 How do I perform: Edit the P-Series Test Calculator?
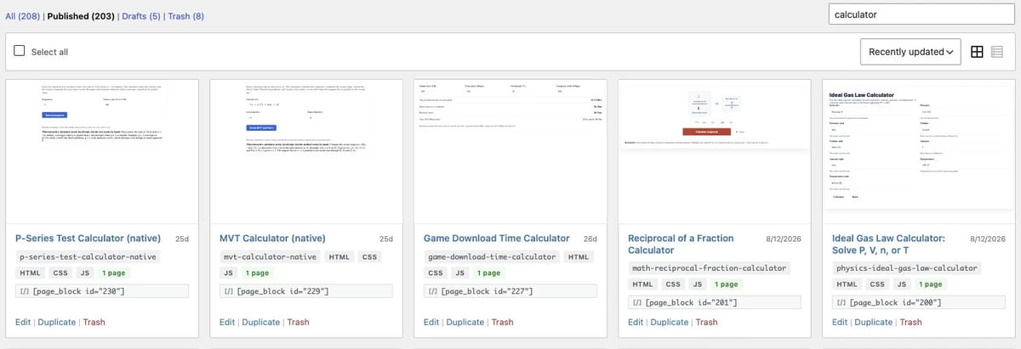(23, 323)
